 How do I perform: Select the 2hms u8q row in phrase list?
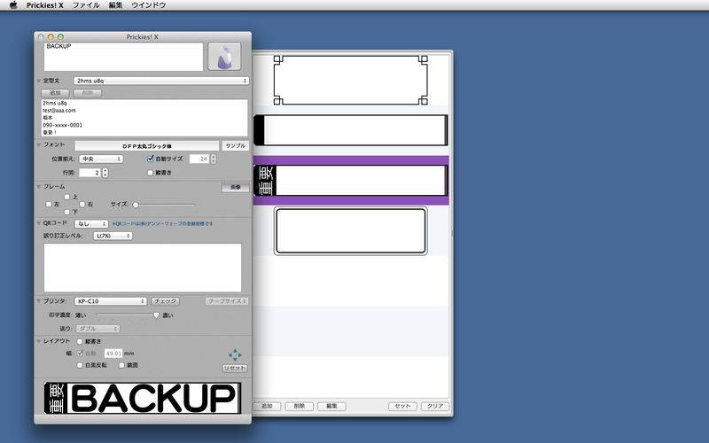point(55,103)
